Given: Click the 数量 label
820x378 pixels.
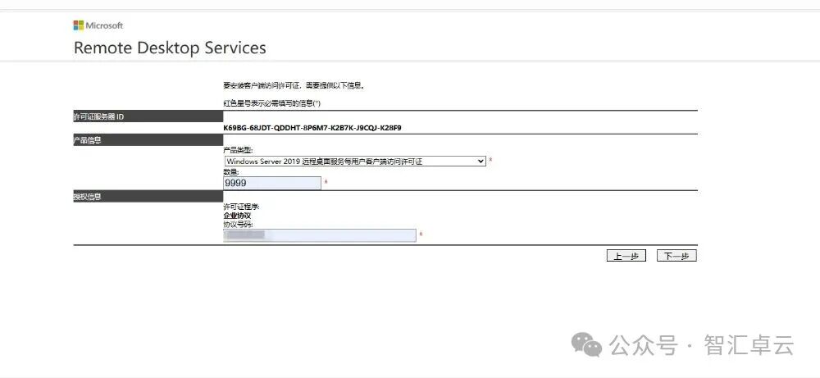Looking at the screenshot, I should tap(231, 171).
